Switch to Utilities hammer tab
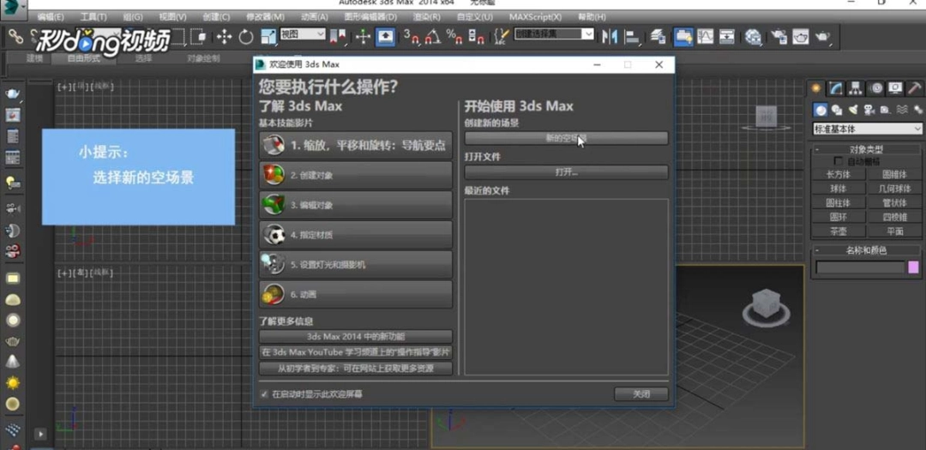Image resolution: width=926 pixels, height=450 pixels. click(x=915, y=88)
